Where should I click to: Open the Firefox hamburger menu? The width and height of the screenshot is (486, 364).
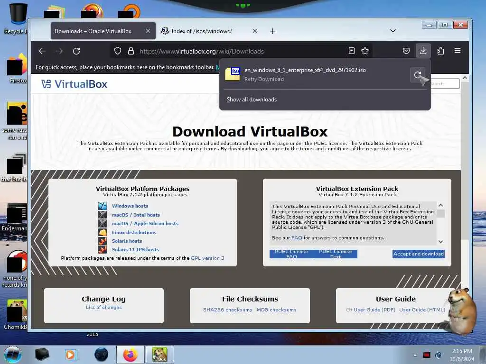pyautogui.click(x=458, y=51)
